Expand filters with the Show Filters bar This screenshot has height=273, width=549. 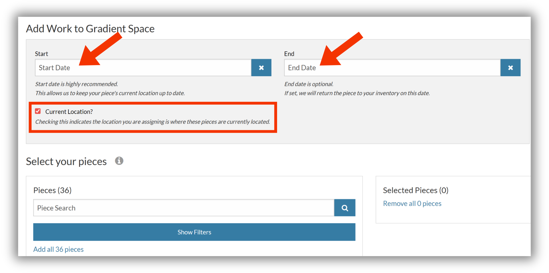pos(194,232)
